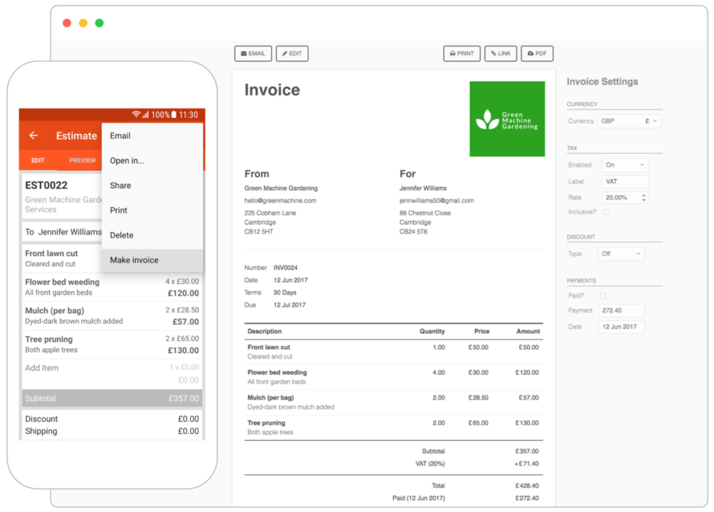714x512 pixels.
Task: Click the Flower bed weeding invoice row
Action: point(393,377)
